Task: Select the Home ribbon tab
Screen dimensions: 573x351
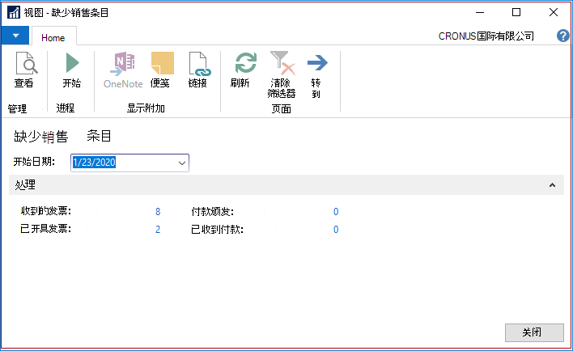Action: [x=53, y=38]
